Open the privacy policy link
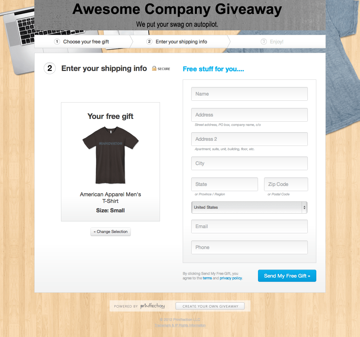This screenshot has height=337, width=360. [x=231, y=278]
